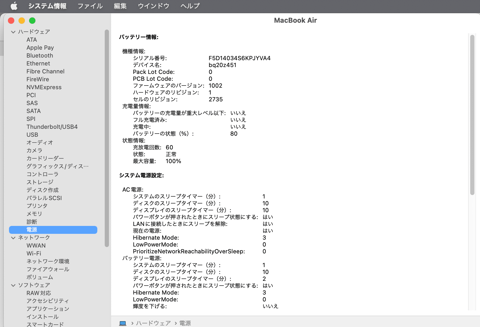Select インストール in the sidebar
The height and width of the screenshot is (327, 480).
pyautogui.click(x=43, y=317)
